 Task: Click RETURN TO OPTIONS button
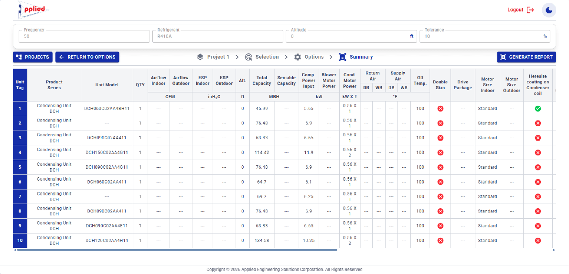point(87,57)
